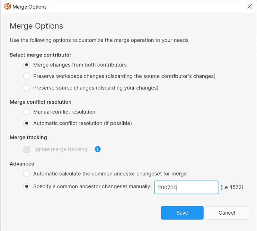This screenshot has width=257, height=231.
Task: Click the large 'Merge Options' heading
Action: 36,26
